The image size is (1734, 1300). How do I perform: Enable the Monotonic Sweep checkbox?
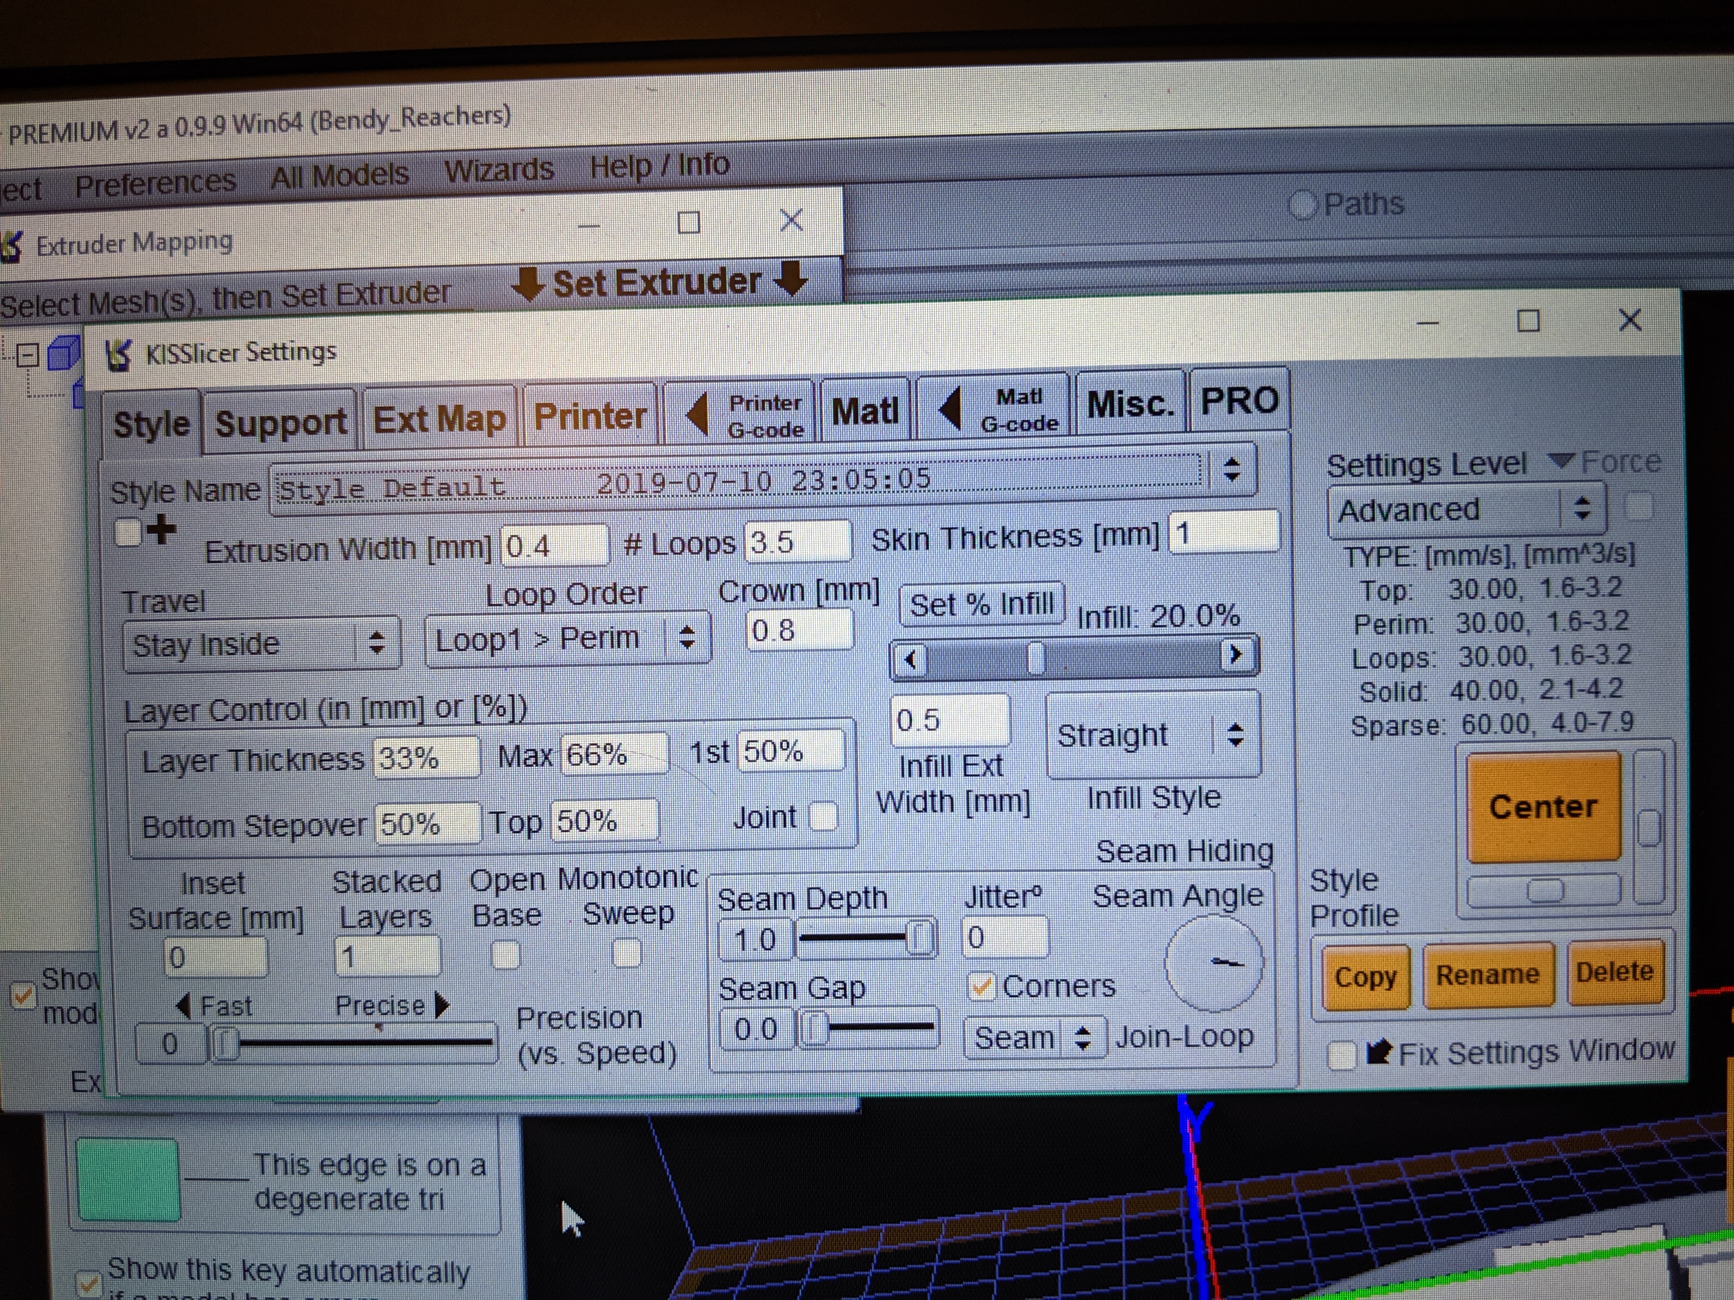tap(626, 954)
